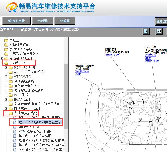Viewport: 167px width, 152px height.
Task: Click the folder icon beside 实际使用燃油消耗中的改善控制
Action: click(11, 104)
